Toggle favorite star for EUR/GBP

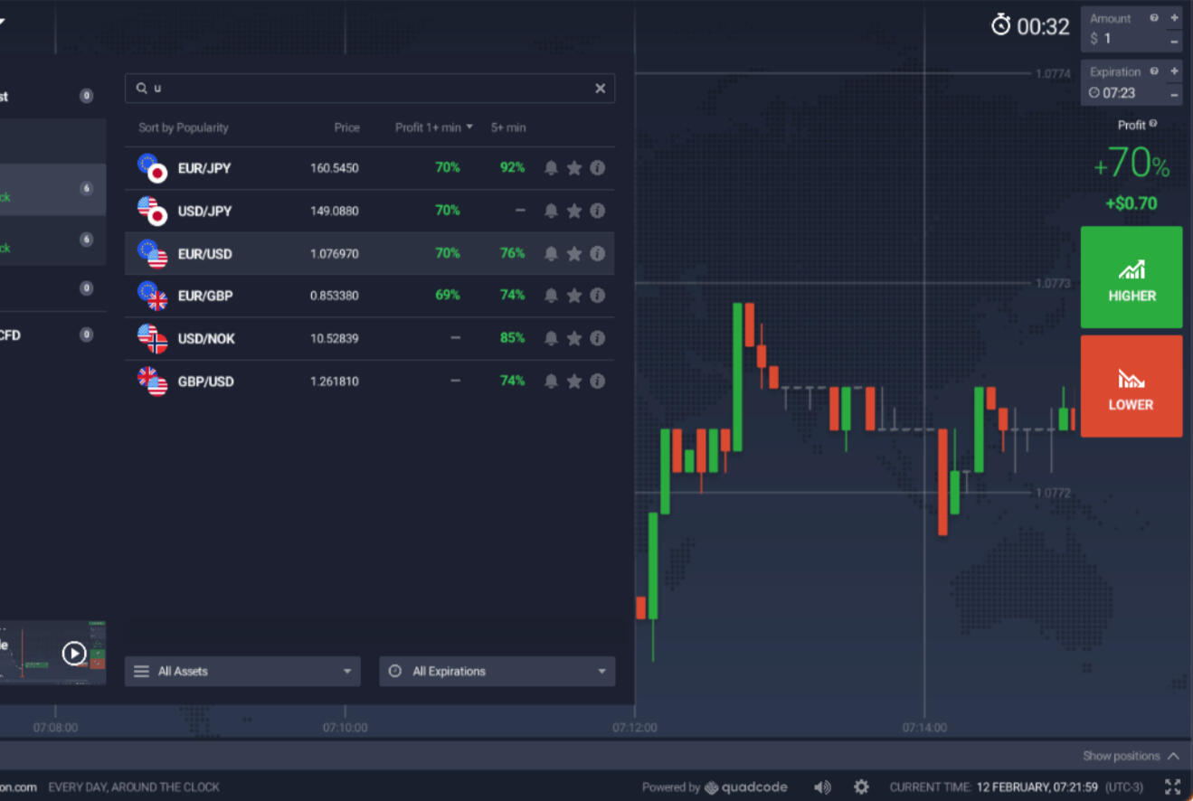(573, 296)
